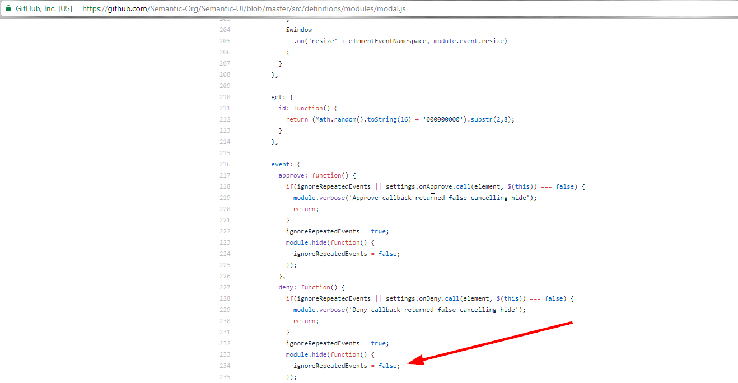
Task: Click line number 216 beside "event:"
Action: (x=225, y=164)
